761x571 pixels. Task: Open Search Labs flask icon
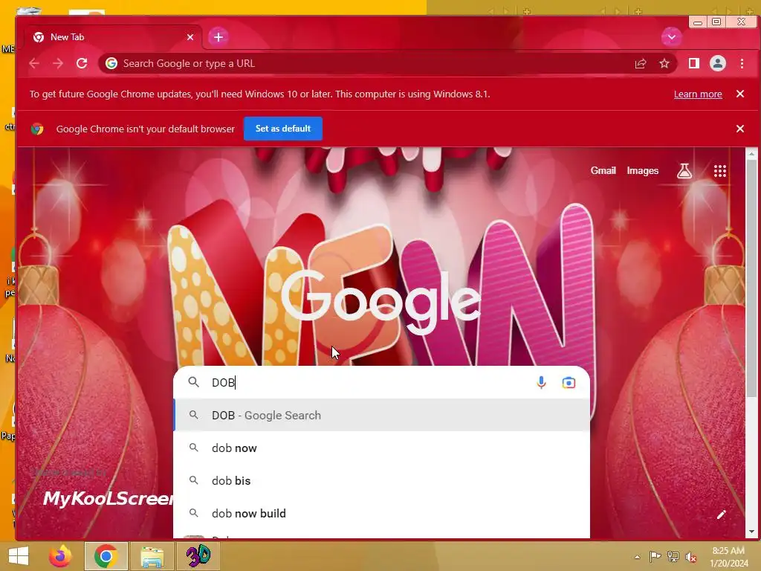pyautogui.click(x=684, y=171)
